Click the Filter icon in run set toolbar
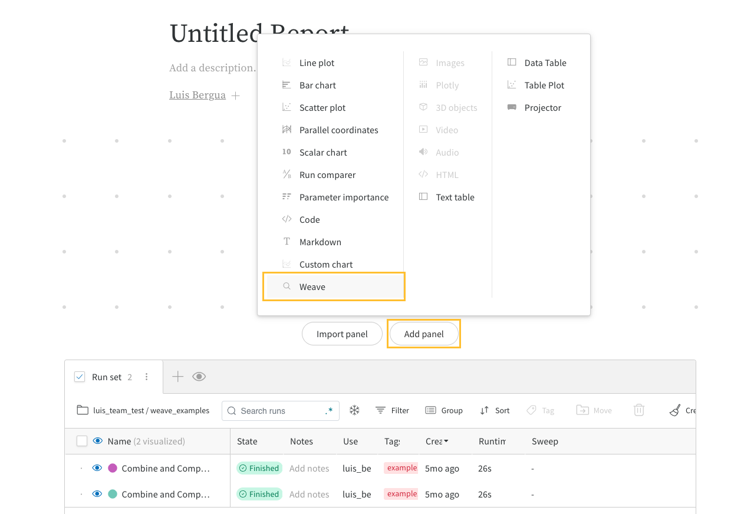 point(381,410)
